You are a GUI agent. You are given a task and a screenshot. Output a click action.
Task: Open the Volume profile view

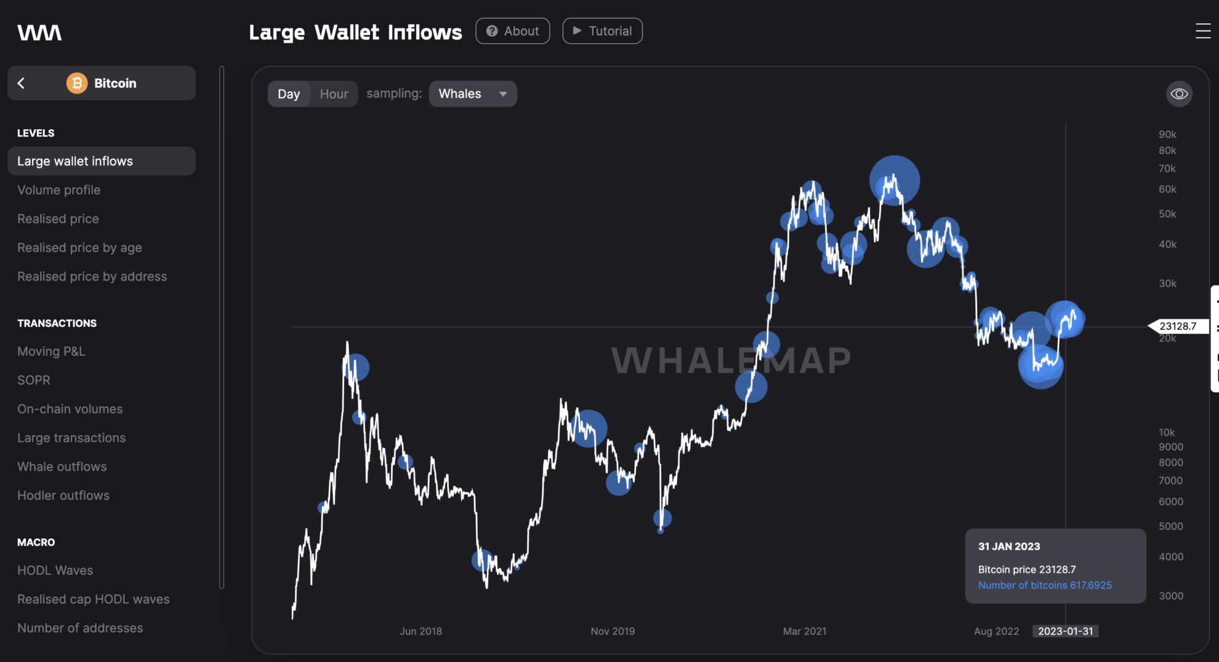[59, 189]
